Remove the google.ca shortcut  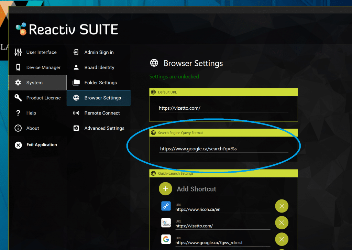tap(282, 239)
